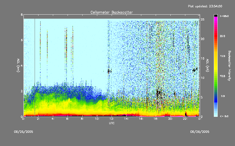Image resolution: width=235 pixels, height=146 pixels.
Task: Click the left "AGL (km)" axis label
Action: [18, 65]
